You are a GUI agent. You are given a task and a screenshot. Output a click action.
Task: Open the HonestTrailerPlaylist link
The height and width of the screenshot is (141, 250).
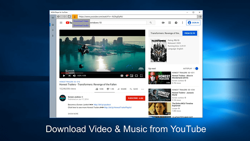click(117, 107)
